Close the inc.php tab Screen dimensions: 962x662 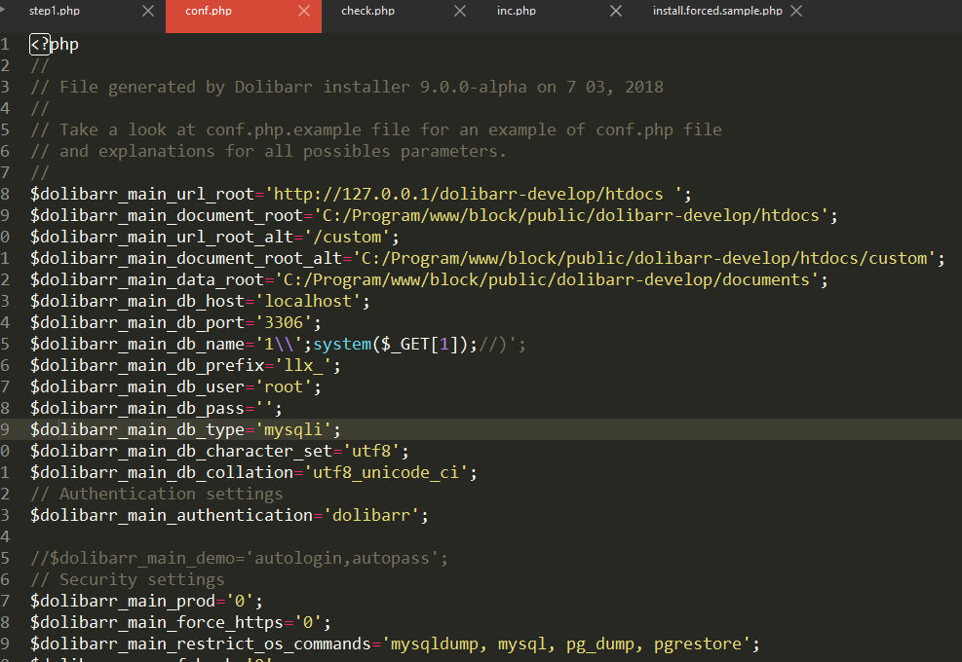pyautogui.click(x=615, y=11)
